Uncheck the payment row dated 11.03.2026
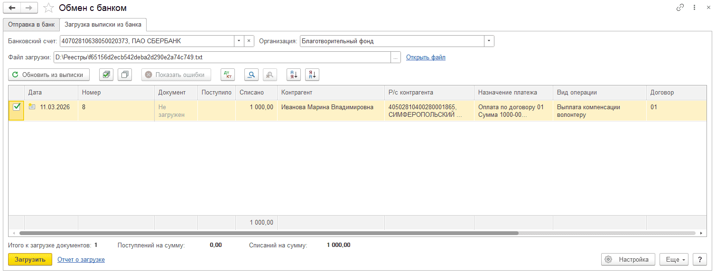Image resolution: width=716 pixels, height=274 pixels. [17, 107]
